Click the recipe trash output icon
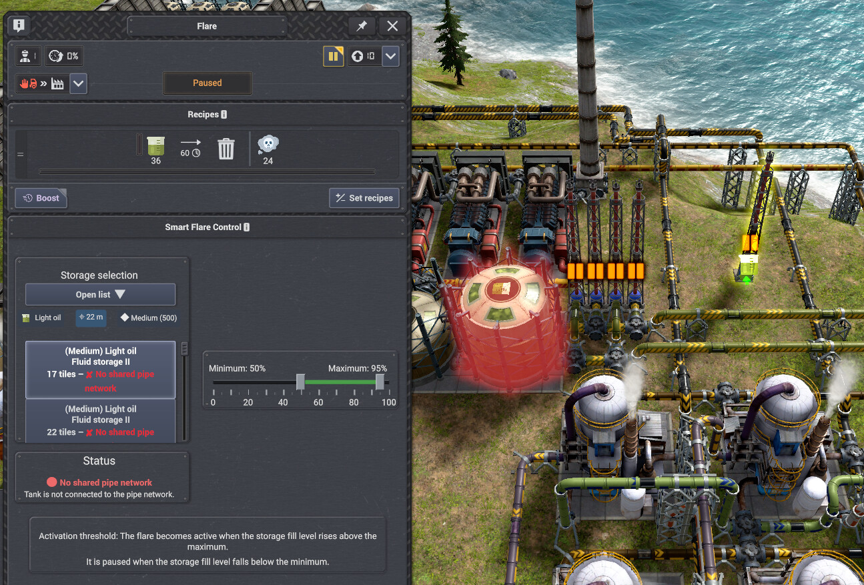 [226, 148]
